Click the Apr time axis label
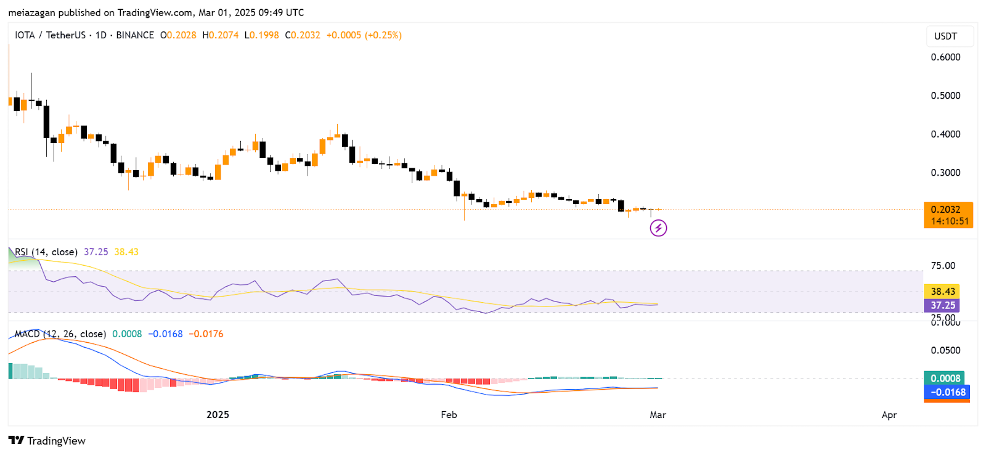 (889, 415)
